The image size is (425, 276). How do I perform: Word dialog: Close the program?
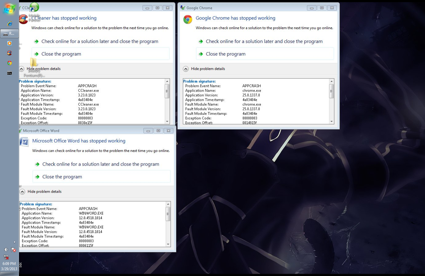click(102, 176)
